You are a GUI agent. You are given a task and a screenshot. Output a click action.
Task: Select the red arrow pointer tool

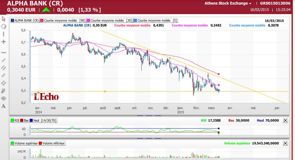[x=4, y=19]
